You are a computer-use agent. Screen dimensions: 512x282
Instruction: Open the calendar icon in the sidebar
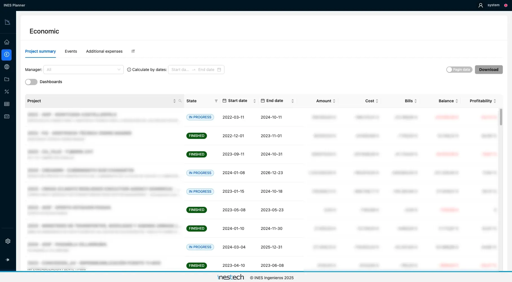[7, 116]
